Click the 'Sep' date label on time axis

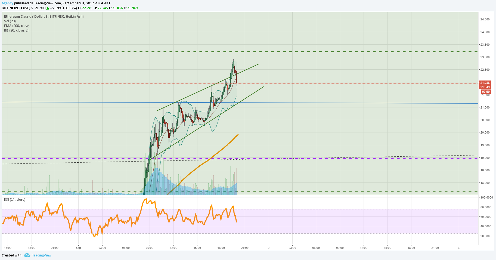[x=78, y=248]
